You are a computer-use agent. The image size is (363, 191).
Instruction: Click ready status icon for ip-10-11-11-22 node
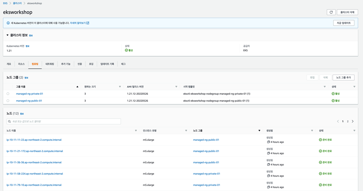(320, 140)
